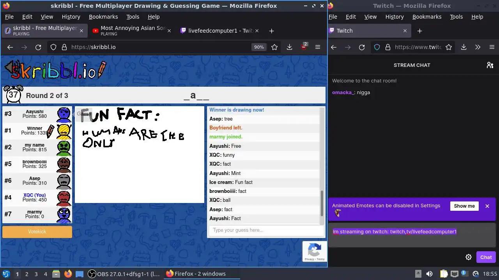Switch to workspace 3 in the taskbar
This screenshot has height=280, width=499.
coord(36,274)
